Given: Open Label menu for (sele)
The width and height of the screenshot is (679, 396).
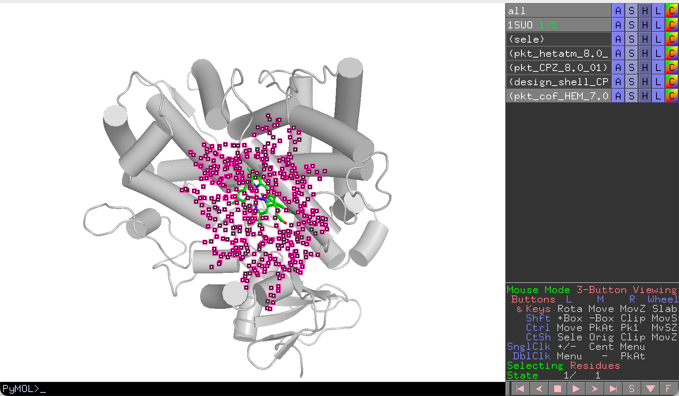Looking at the screenshot, I should pos(658,39).
